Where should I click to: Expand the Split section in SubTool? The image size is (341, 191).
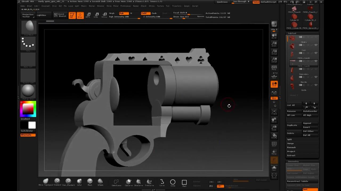[290, 139]
